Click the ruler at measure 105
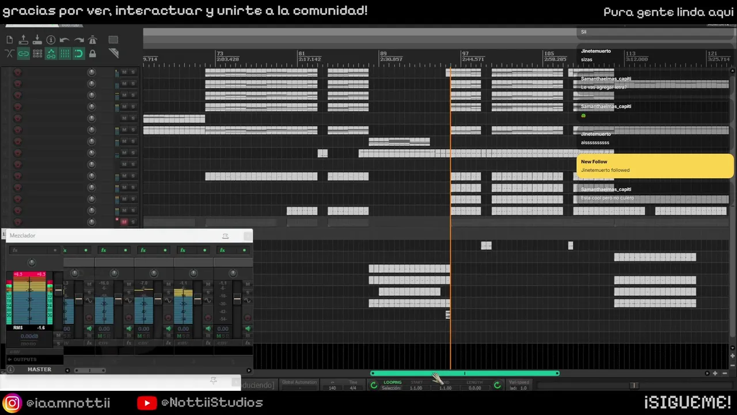This screenshot has width=737, height=415. click(549, 54)
